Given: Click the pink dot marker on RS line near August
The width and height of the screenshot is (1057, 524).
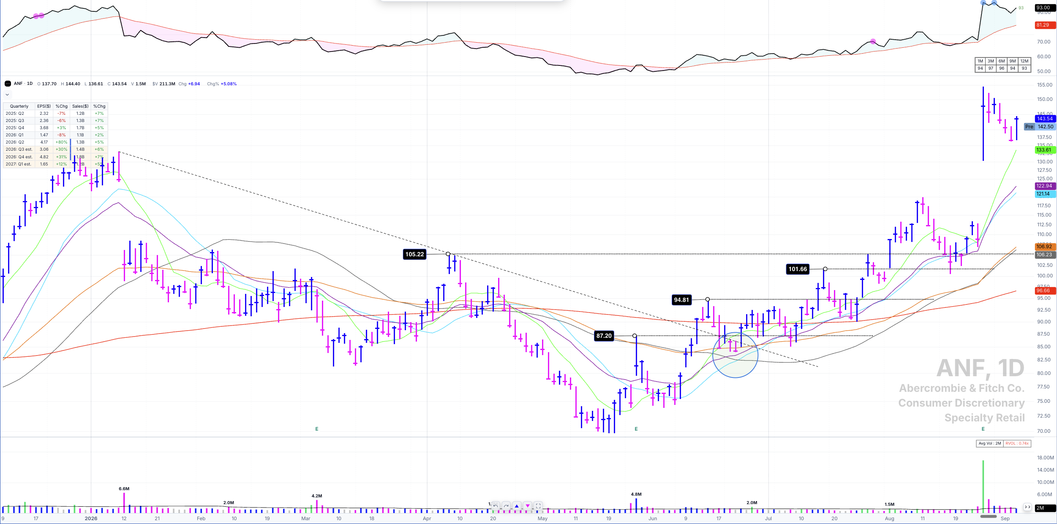Looking at the screenshot, I should point(873,41).
